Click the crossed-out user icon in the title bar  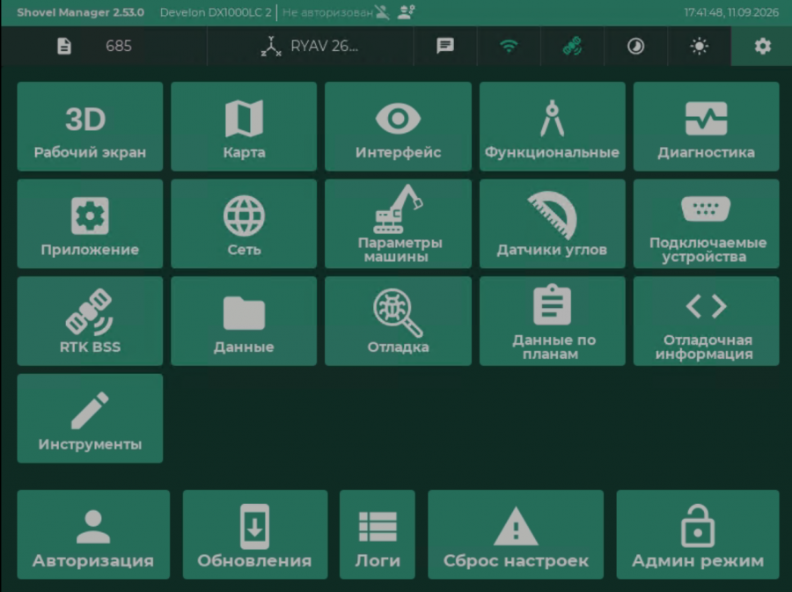coord(383,12)
